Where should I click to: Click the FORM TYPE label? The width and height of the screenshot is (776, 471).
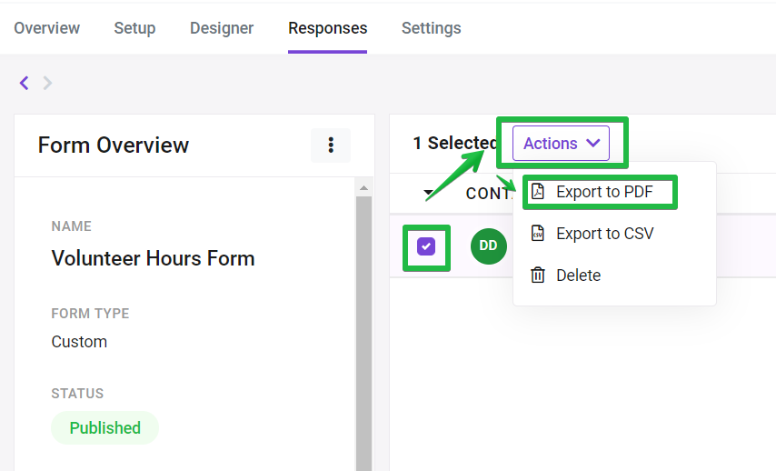[x=90, y=314]
